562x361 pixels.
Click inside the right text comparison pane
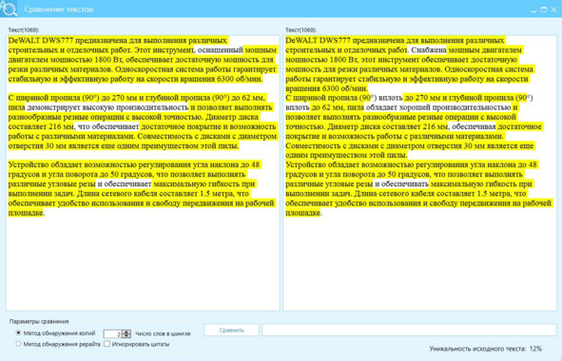tap(419, 173)
